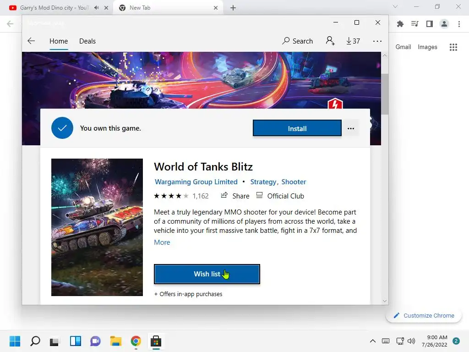Go back in Chrome browser
The height and width of the screenshot is (352, 469).
click(x=10, y=24)
